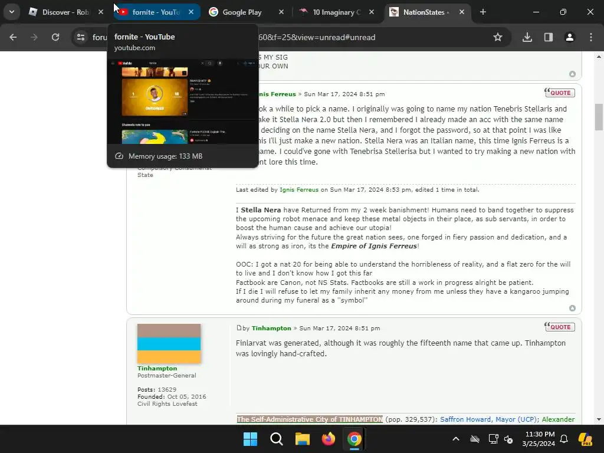
Task: Click Postmaster-General rank text
Action: 167,375
